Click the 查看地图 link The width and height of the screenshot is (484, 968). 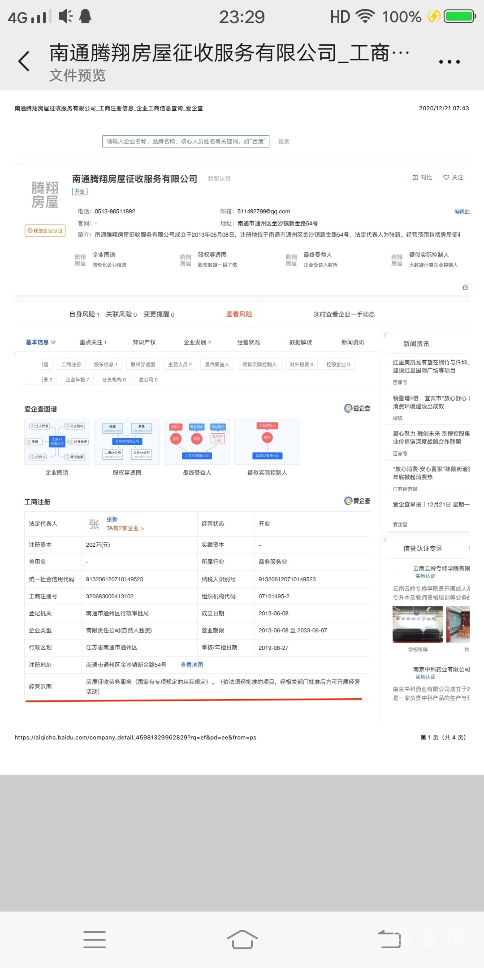pos(191,665)
